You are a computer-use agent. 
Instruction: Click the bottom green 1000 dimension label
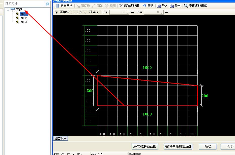click(147, 114)
